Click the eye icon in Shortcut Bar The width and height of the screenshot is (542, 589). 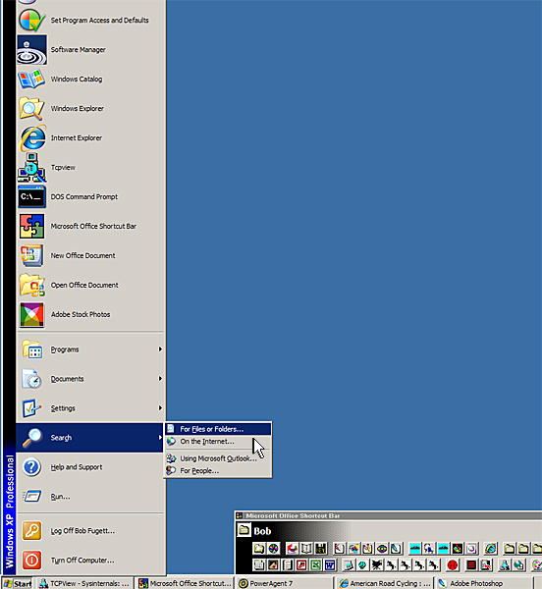(x=381, y=549)
